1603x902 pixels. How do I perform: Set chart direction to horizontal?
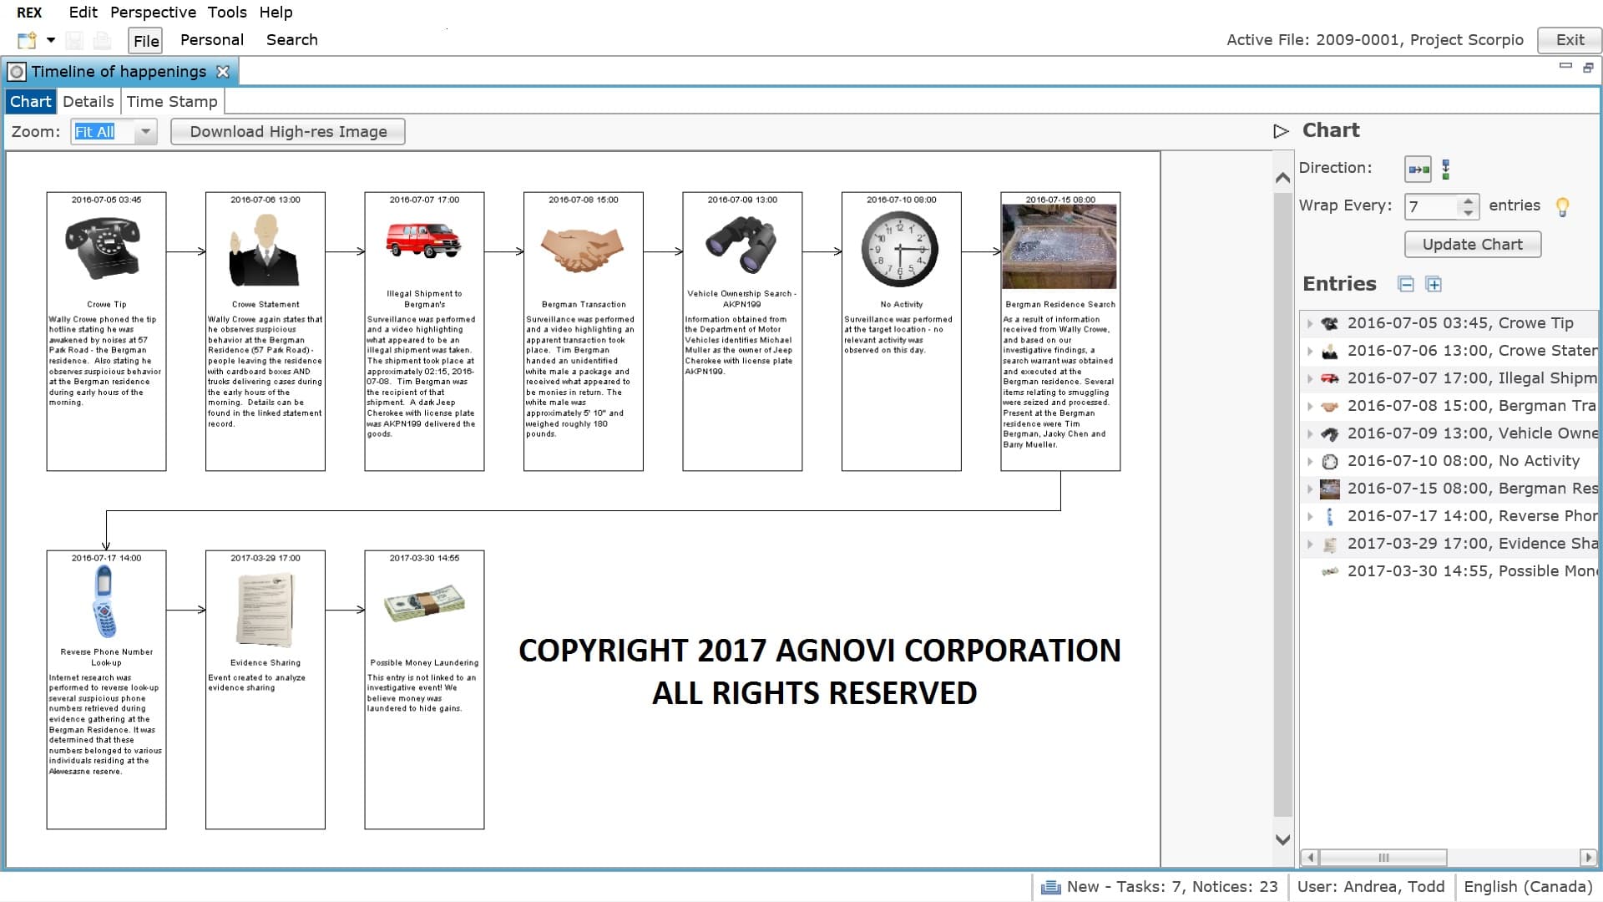pyautogui.click(x=1418, y=169)
